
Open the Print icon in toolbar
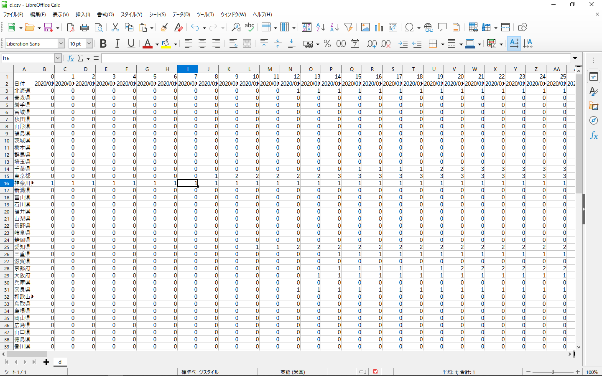(84, 28)
